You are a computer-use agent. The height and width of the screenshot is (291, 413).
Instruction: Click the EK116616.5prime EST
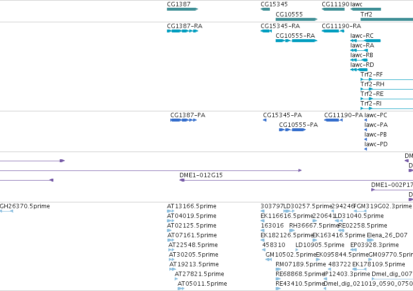click(x=263, y=221)
